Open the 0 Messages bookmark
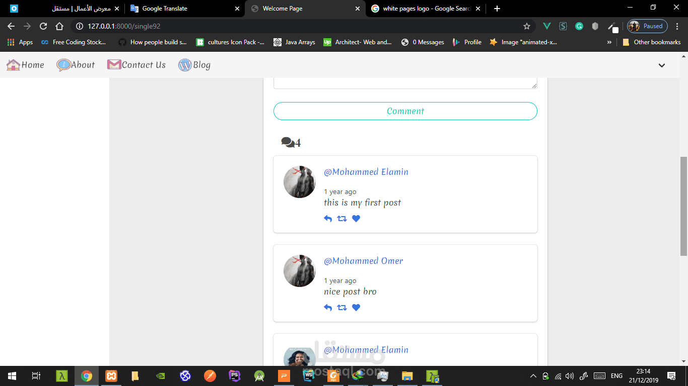688x386 pixels. (x=423, y=42)
